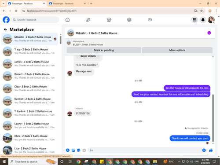
Task: Open the Facebook menu grid icon
Action: (x=194, y=20)
